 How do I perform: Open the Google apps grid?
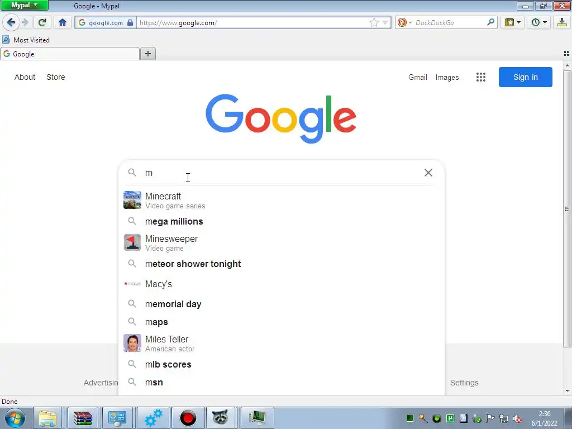481,77
